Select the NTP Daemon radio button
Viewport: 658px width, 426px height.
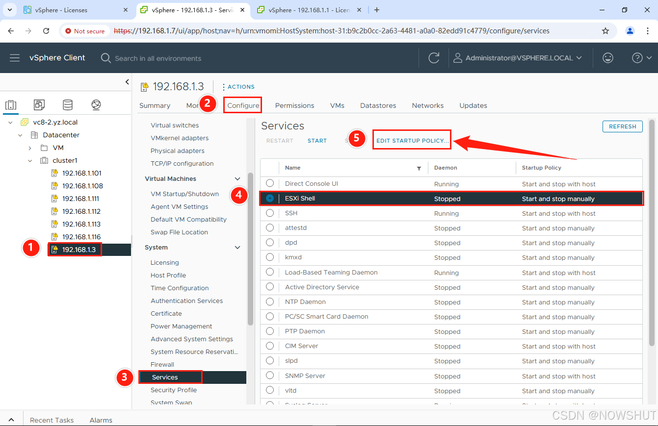point(270,301)
